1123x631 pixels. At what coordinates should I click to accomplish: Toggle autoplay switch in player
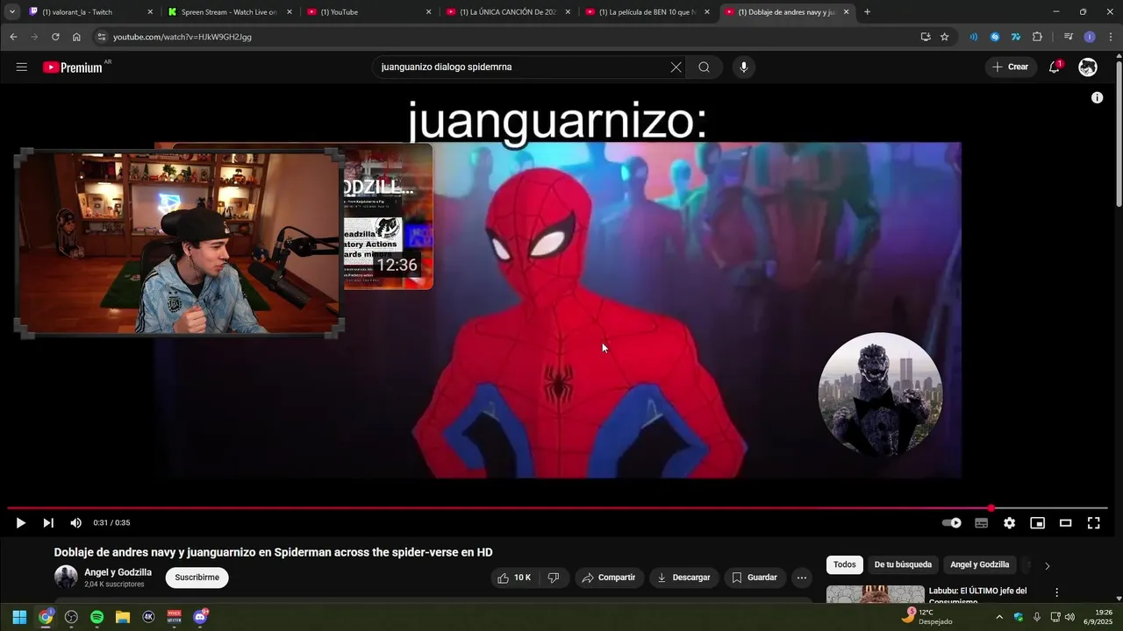coord(952,523)
